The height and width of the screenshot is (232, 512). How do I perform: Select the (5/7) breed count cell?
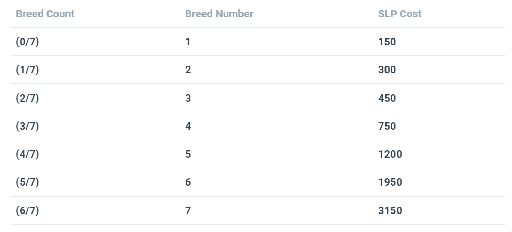click(x=27, y=182)
